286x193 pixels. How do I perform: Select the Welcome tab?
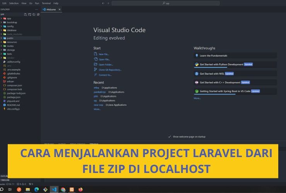point(51,10)
